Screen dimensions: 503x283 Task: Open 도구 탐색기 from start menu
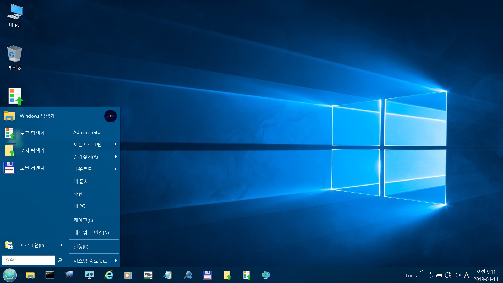click(x=34, y=133)
